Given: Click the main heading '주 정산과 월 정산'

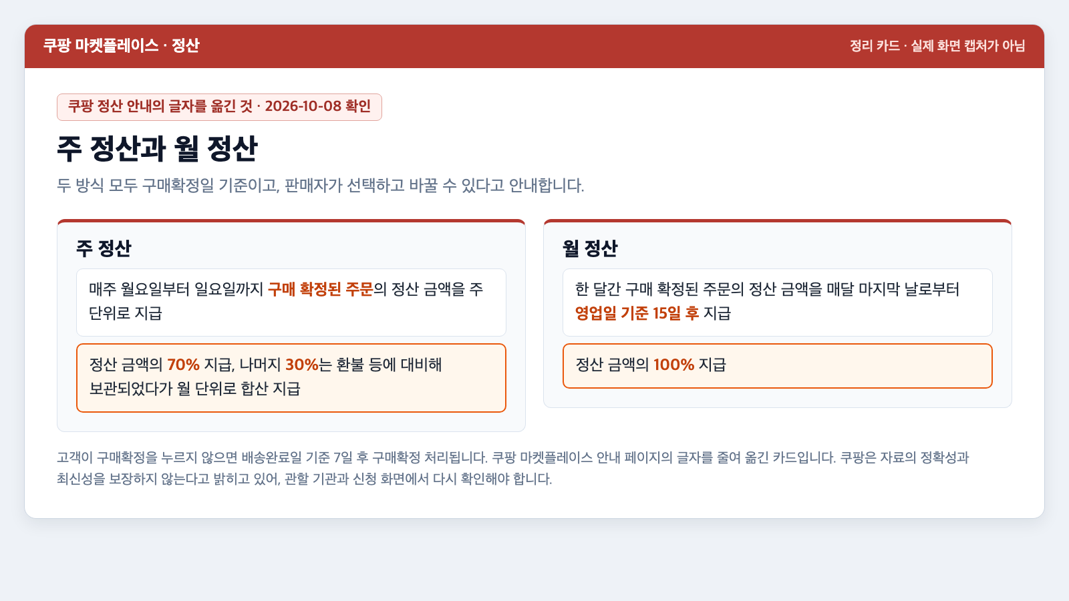Looking at the screenshot, I should coord(157,148).
